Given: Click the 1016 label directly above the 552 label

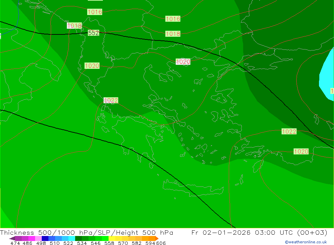Looking at the screenshot, I should (x=95, y=12).
